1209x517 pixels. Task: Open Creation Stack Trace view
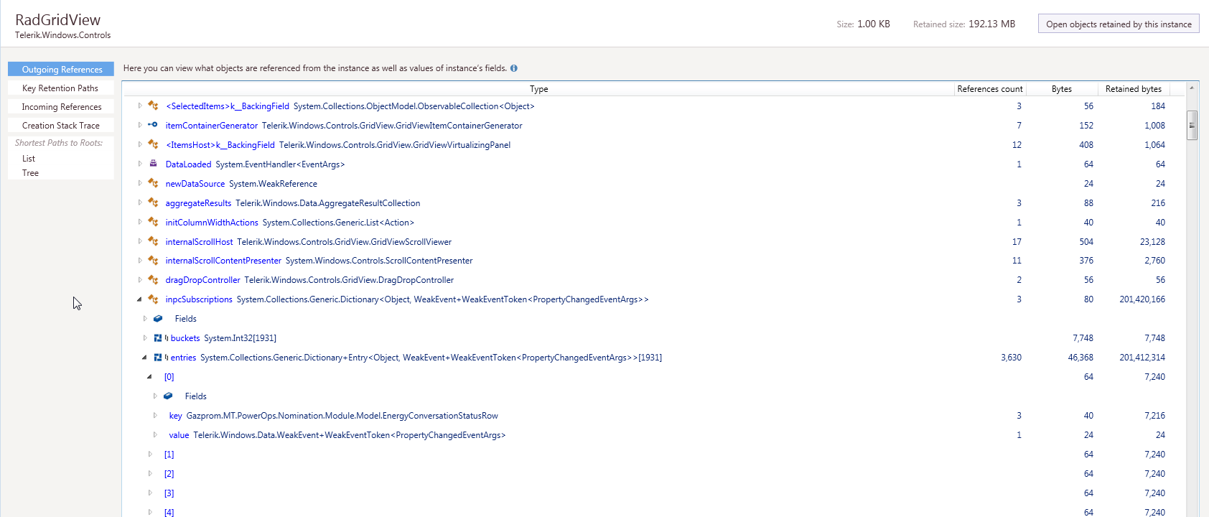click(x=61, y=125)
